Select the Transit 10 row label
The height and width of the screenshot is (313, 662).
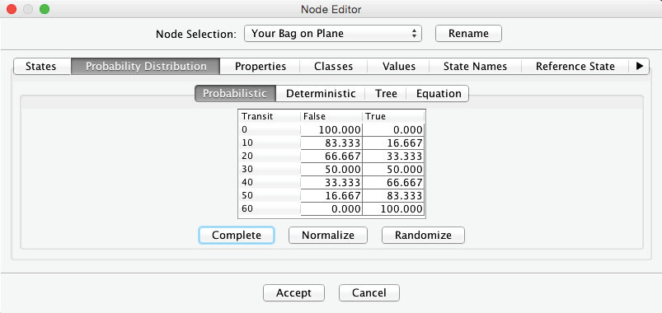point(270,142)
